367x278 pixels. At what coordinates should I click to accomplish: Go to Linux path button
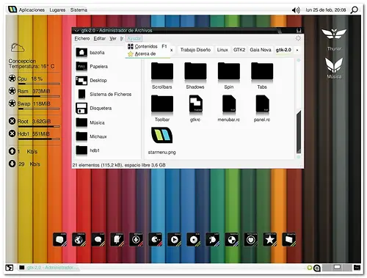(x=222, y=50)
